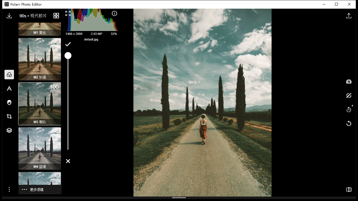
Task: Click the default.jpg file name
Action: tap(91, 40)
